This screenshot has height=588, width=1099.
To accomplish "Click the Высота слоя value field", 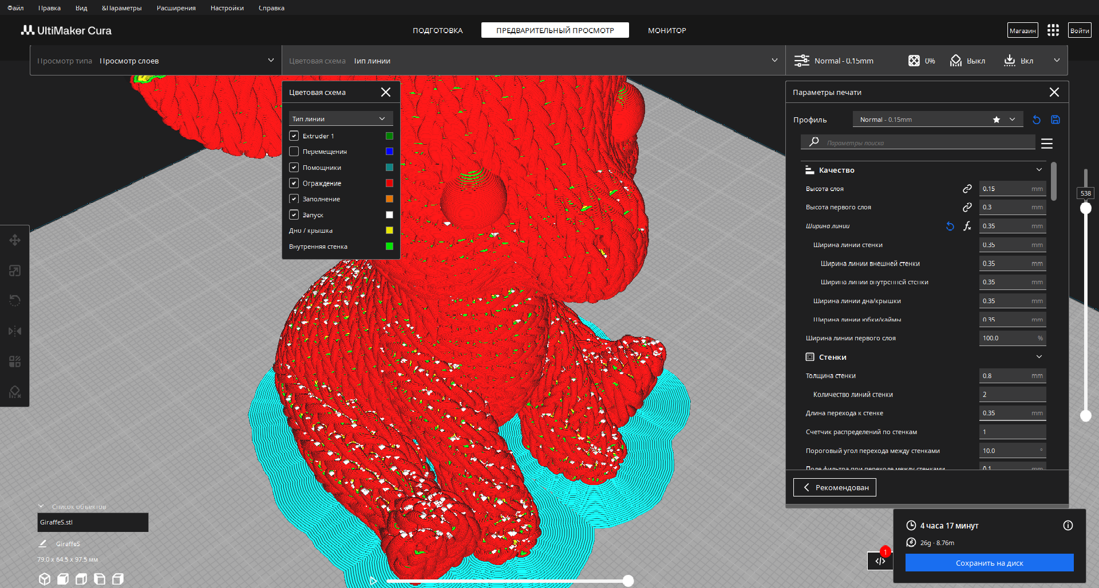I will (1013, 189).
